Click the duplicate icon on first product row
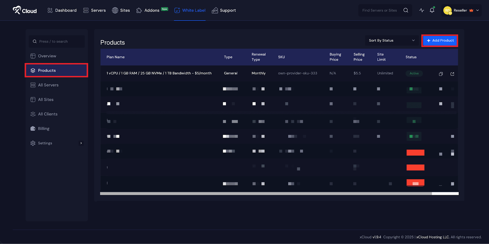 click(441, 74)
